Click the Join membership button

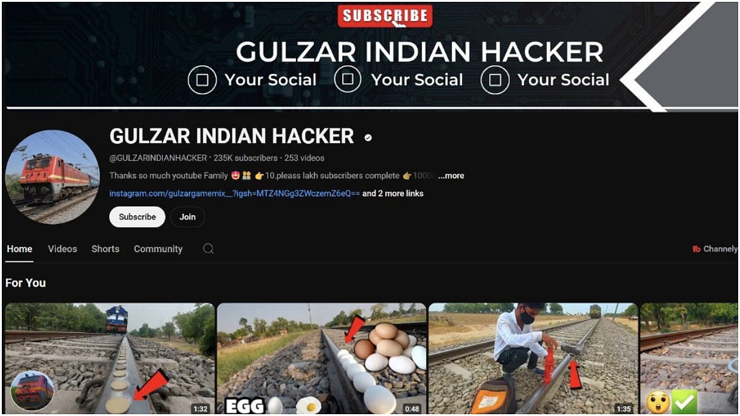[187, 217]
